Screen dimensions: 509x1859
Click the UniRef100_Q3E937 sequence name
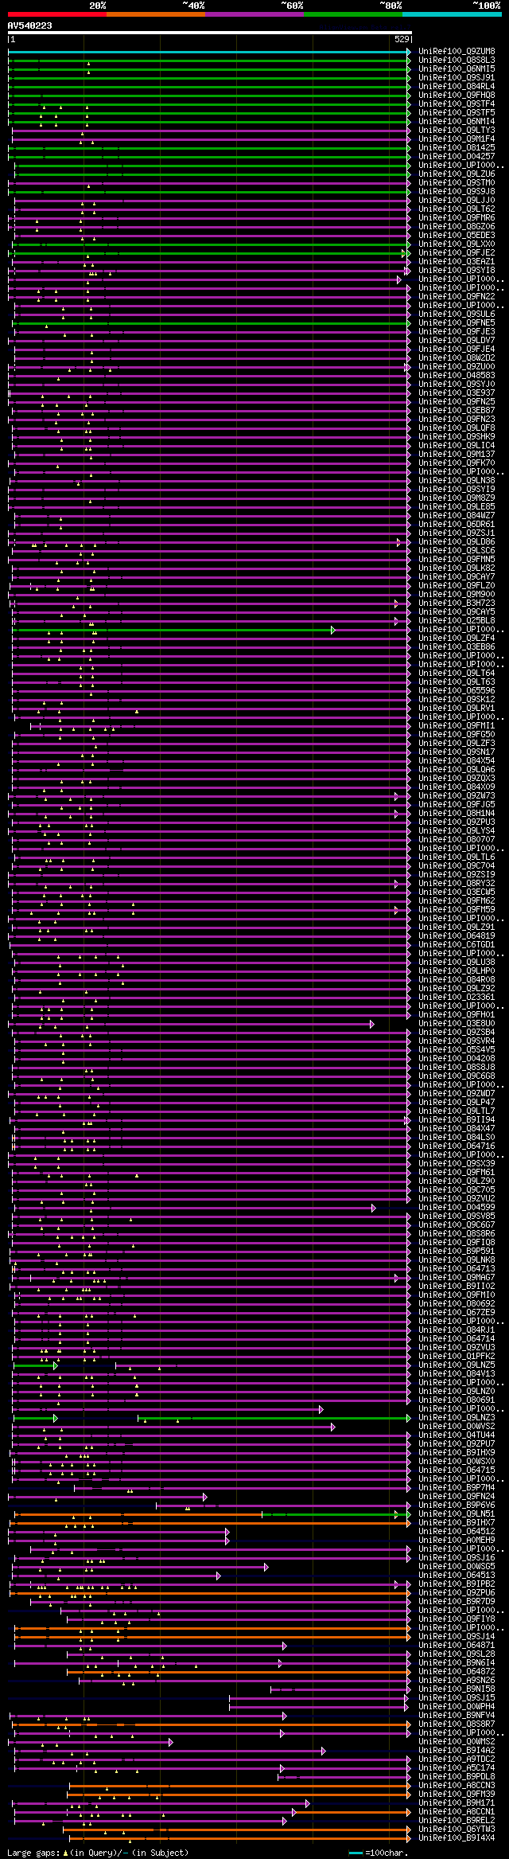(457, 393)
